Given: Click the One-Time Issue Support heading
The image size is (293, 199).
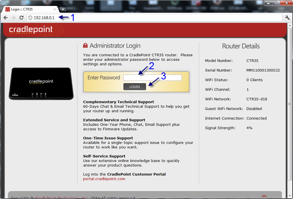Looking at the screenshot, I should point(108,138).
